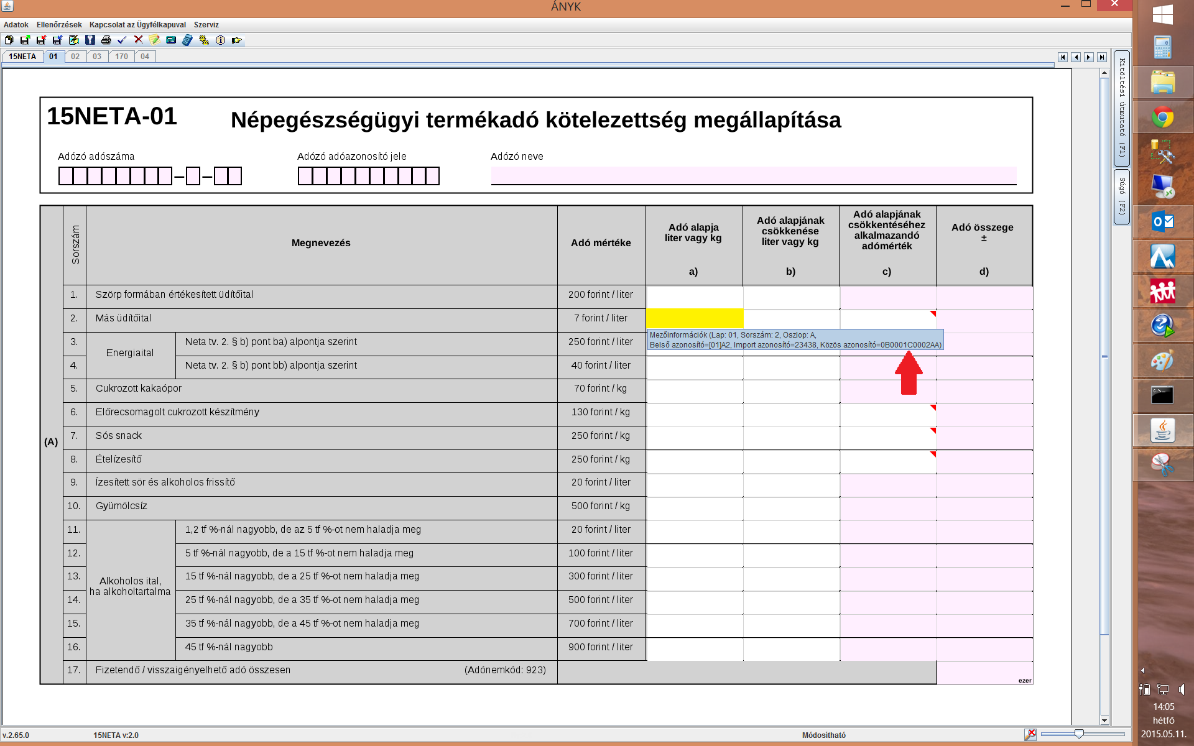Click vertical scrollbar down arrow
Image resolution: width=1194 pixels, height=746 pixels.
coord(1104,721)
